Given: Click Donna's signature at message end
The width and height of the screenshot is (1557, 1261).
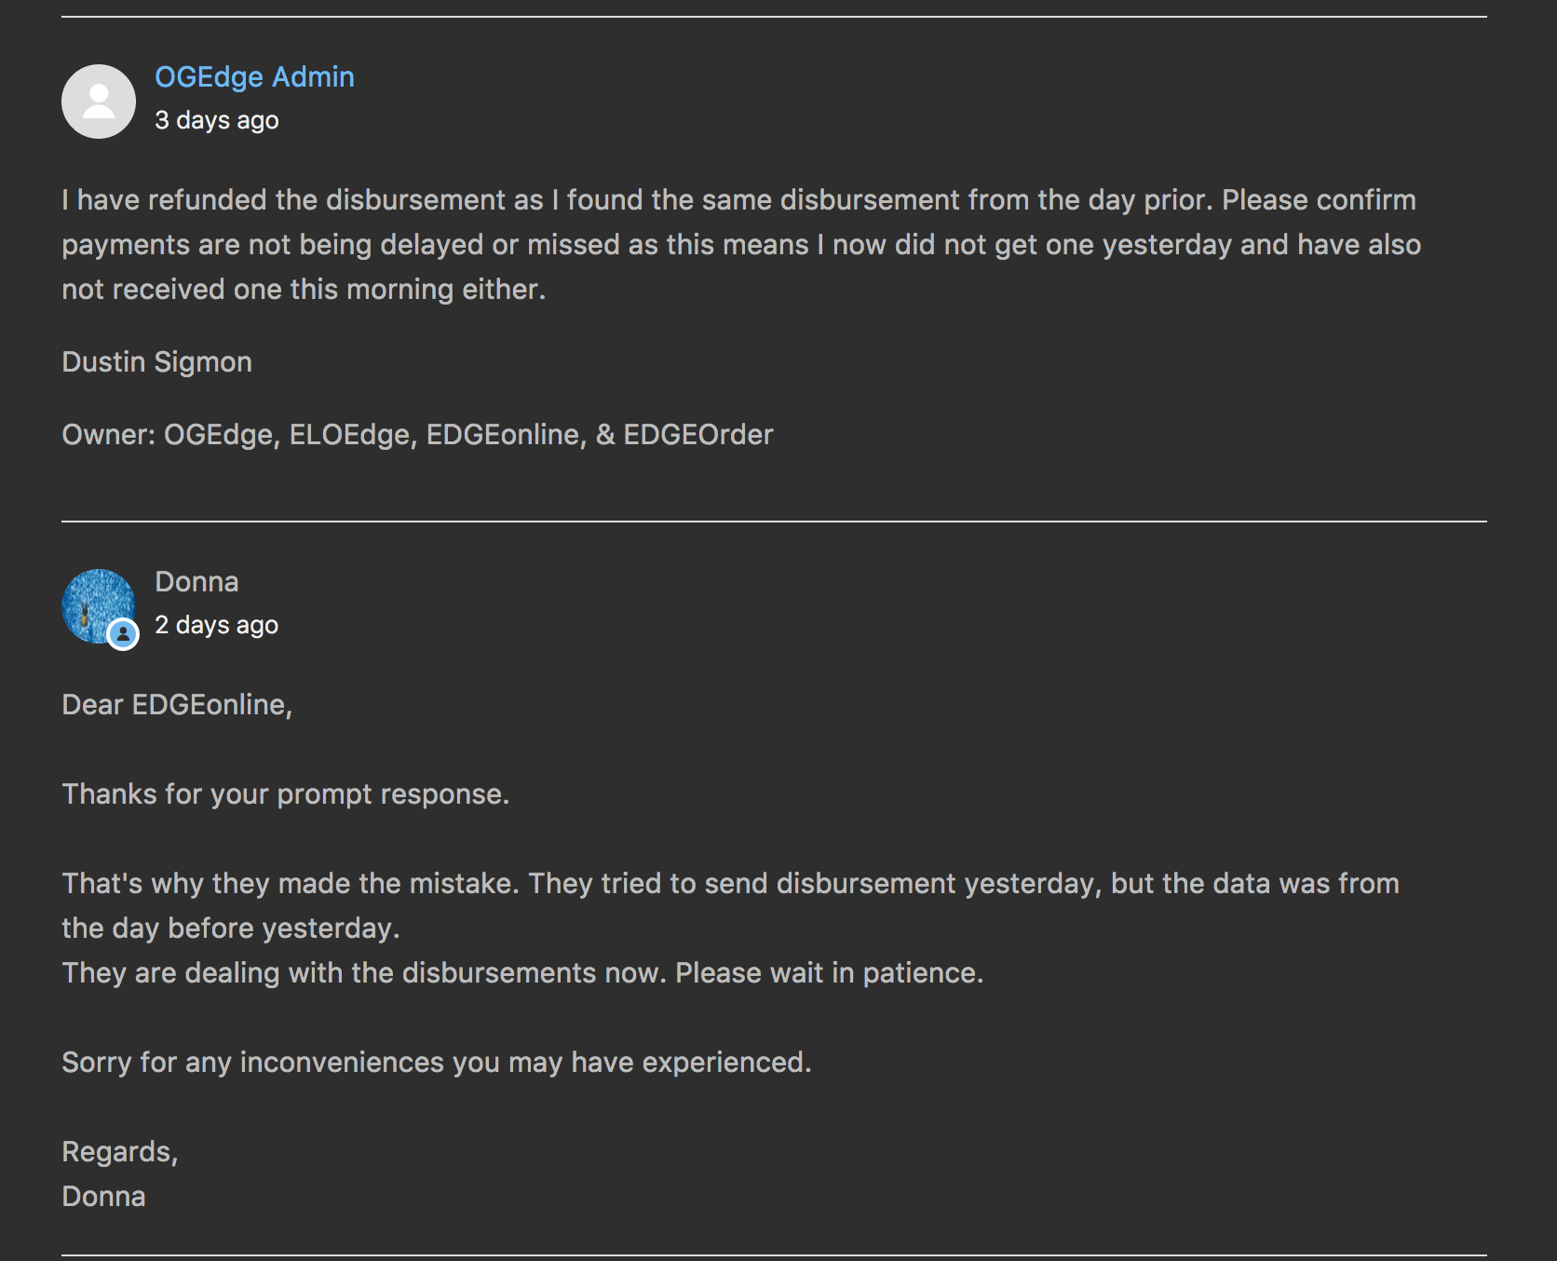Looking at the screenshot, I should click(103, 1196).
